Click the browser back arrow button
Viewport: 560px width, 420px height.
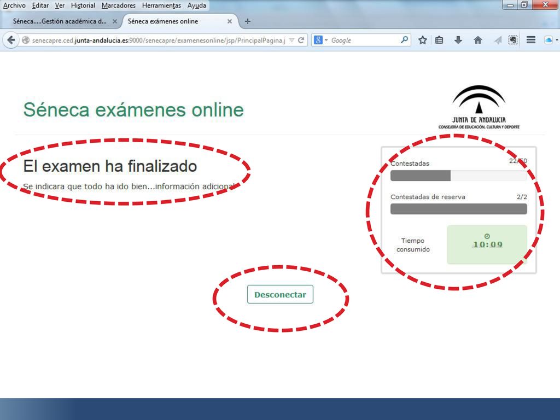[11, 40]
